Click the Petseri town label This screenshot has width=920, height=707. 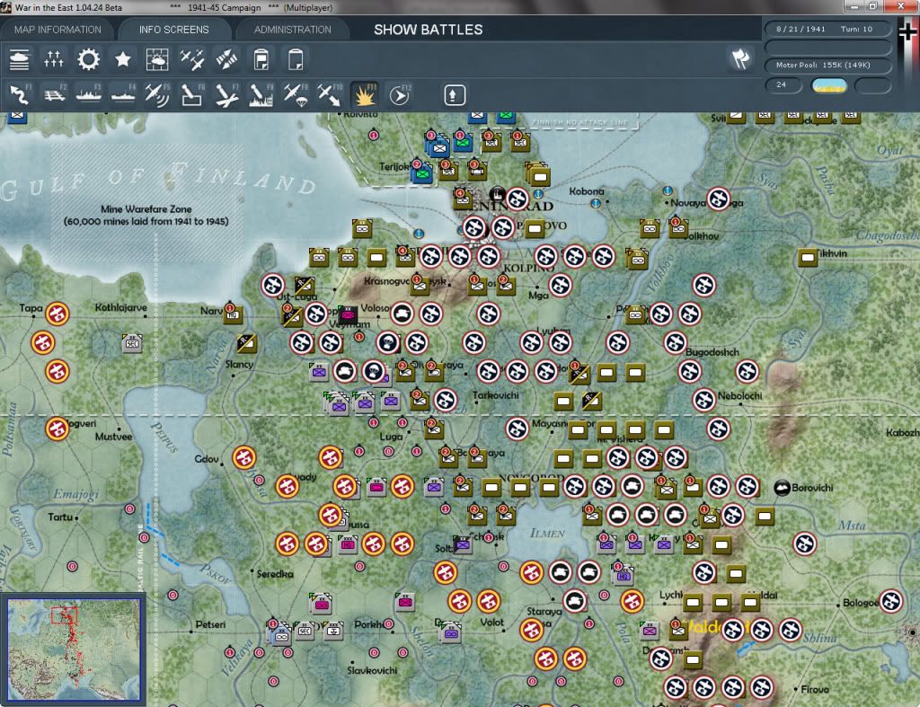[x=210, y=624]
